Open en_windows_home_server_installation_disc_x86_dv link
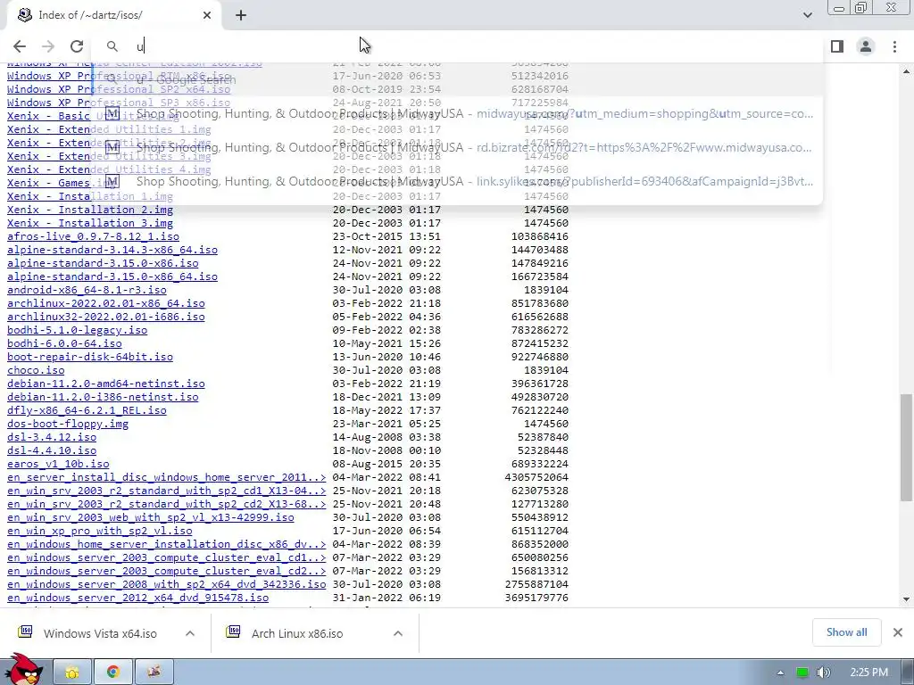Screen dimensions: 914x685 [167, 545]
